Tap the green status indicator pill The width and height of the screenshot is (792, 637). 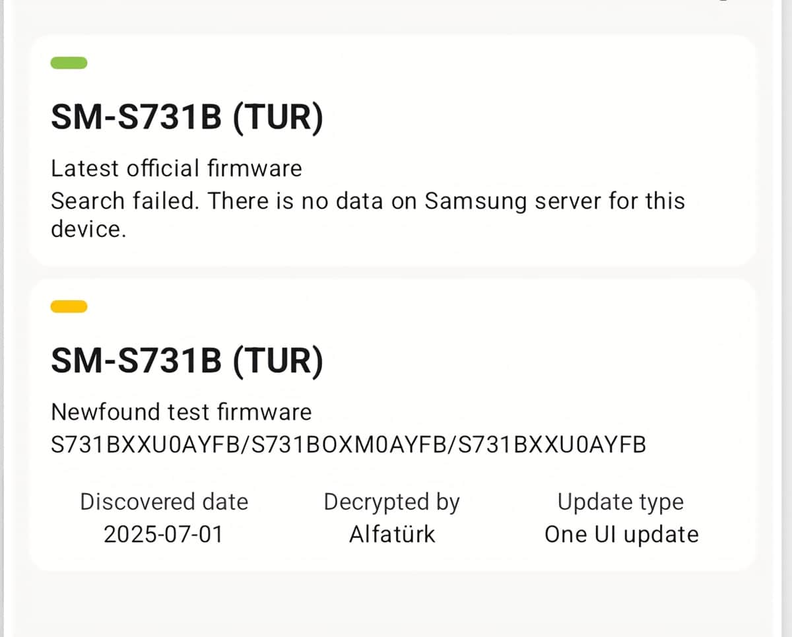click(69, 63)
